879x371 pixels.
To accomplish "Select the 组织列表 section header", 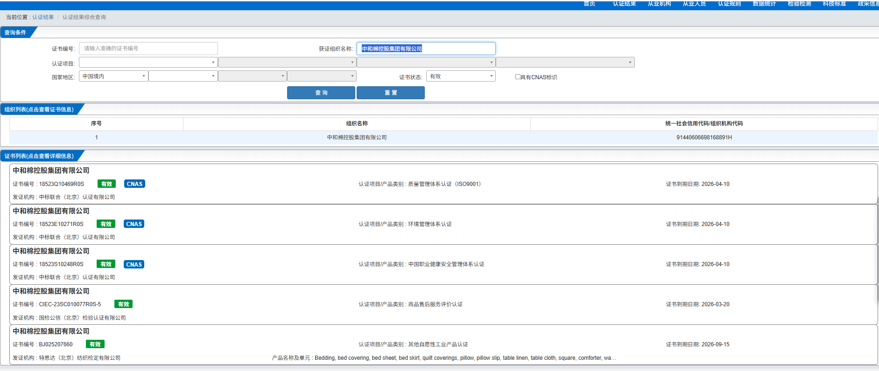I will pyautogui.click(x=39, y=110).
